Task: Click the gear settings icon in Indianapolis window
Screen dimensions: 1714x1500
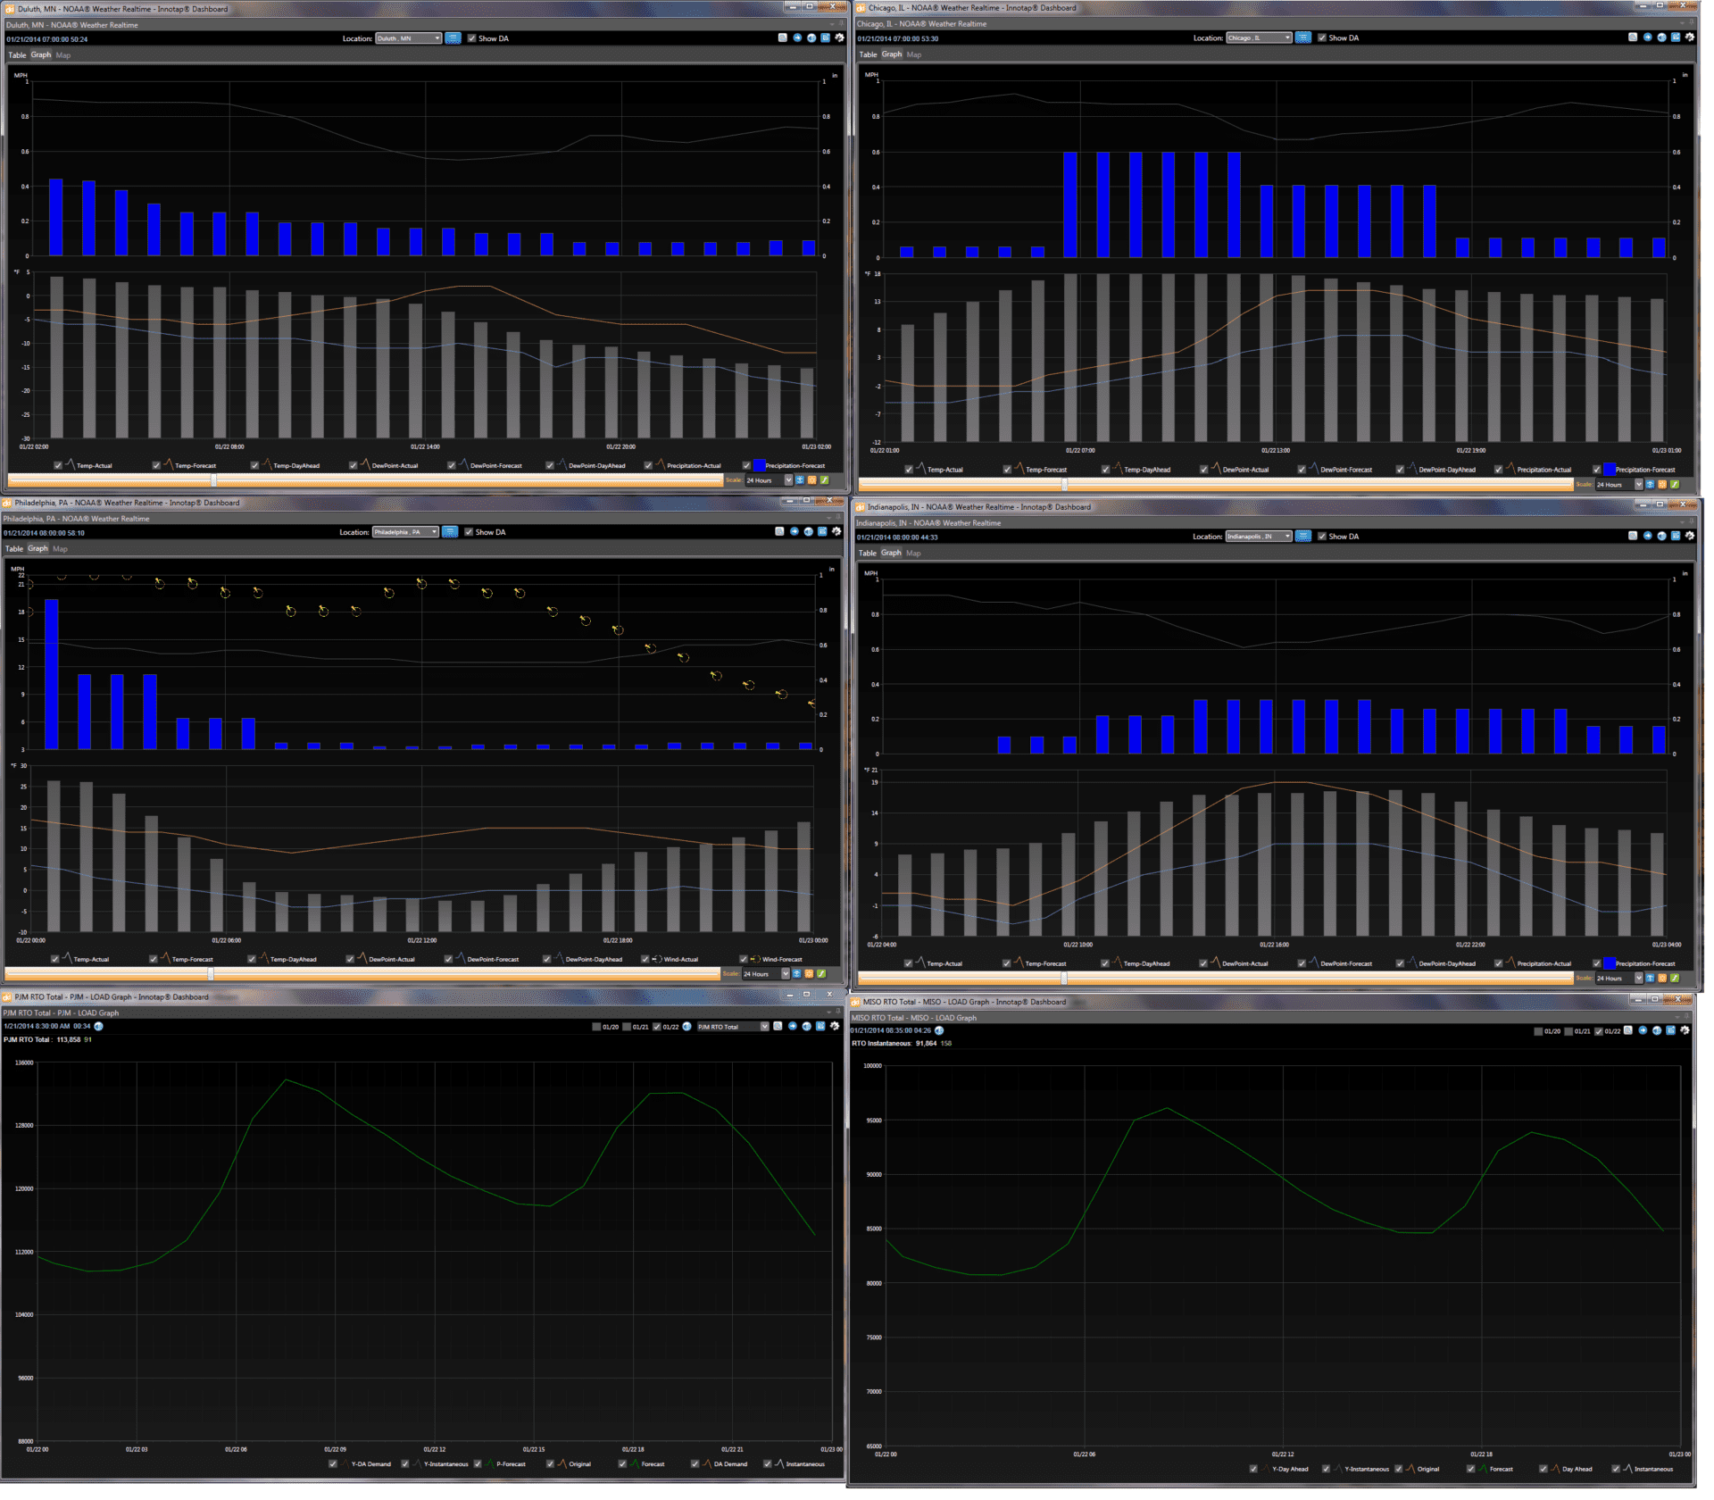Action: pos(1690,536)
